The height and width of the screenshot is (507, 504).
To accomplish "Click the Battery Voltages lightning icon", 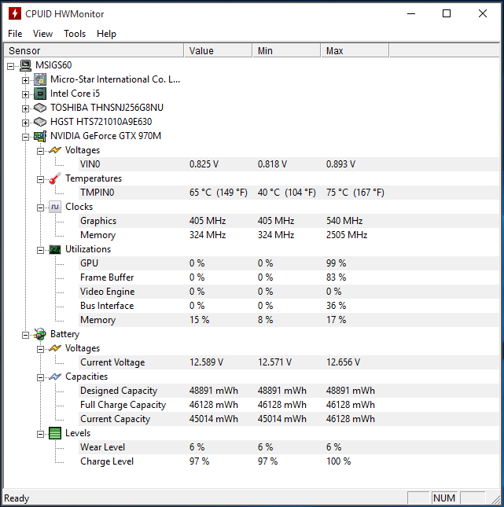I will click(55, 348).
